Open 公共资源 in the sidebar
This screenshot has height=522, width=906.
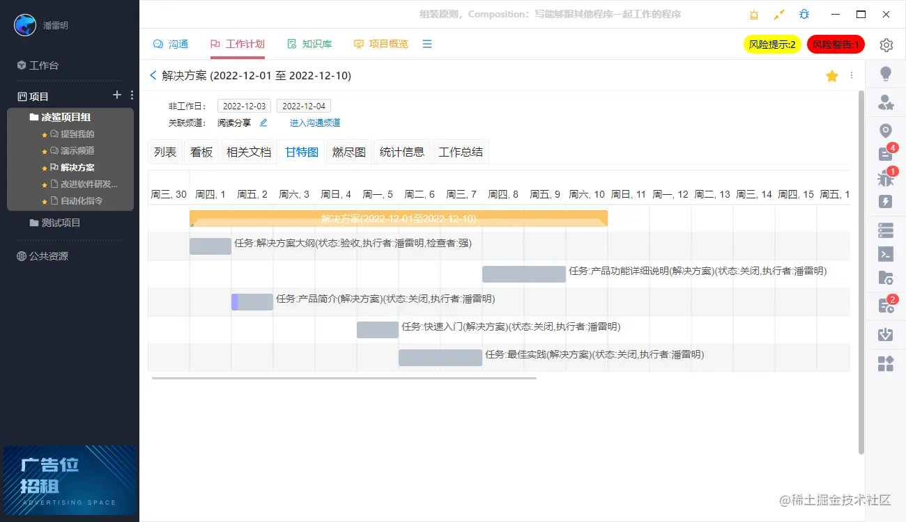[43, 256]
